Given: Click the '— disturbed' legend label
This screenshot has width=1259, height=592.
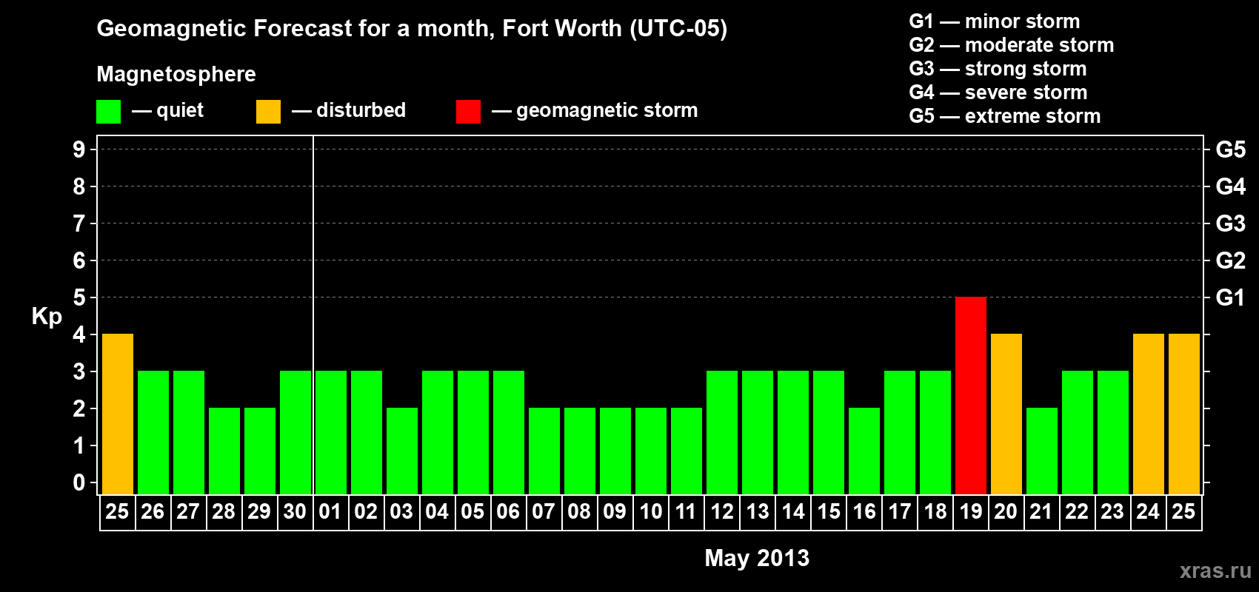Looking at the screenshot, I should tap(349, 110).
